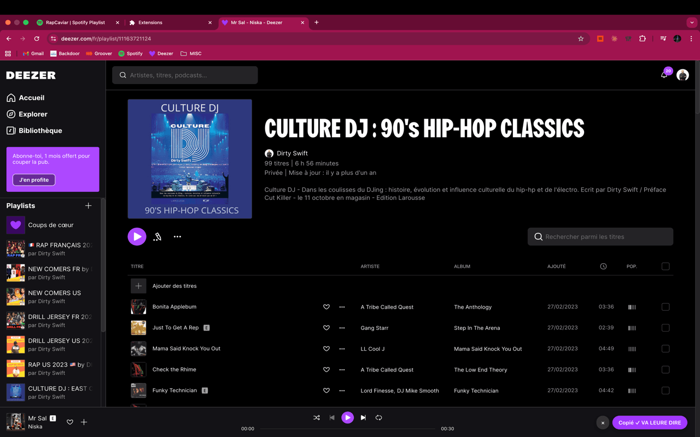Select all tracks with header checkbox
The image size is (700, 437).
point(666,267)
